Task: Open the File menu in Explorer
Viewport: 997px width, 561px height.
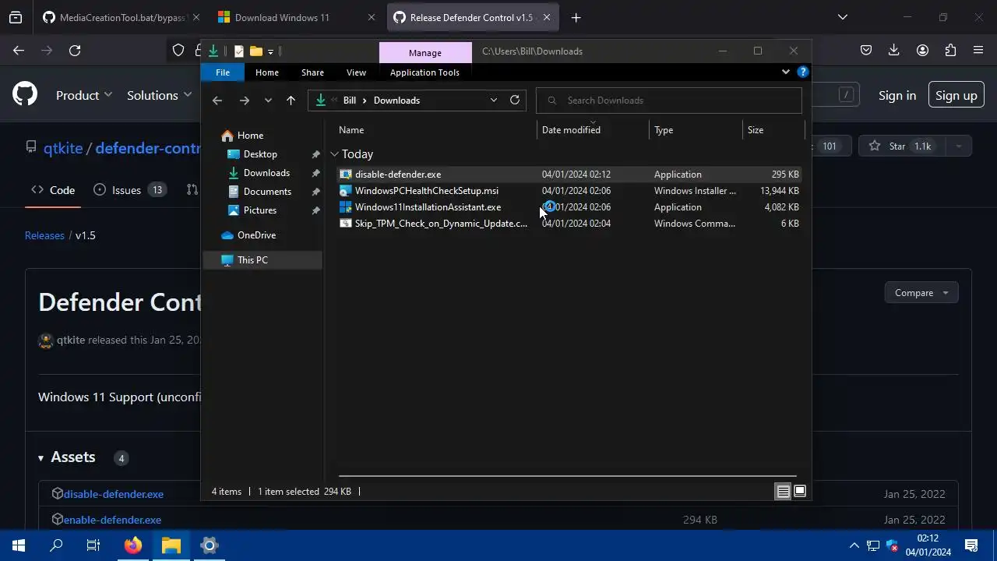Action: coord(223,72)
